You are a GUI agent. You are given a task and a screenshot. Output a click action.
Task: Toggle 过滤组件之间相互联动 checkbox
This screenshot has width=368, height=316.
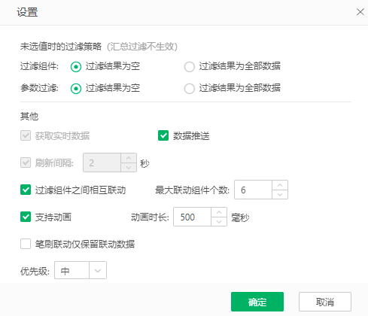tap(26, 190)
